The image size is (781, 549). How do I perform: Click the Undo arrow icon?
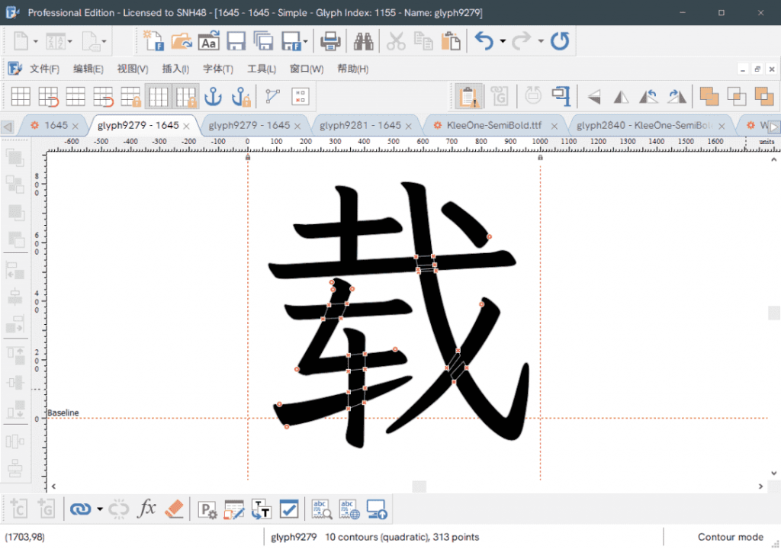[484, 41]
